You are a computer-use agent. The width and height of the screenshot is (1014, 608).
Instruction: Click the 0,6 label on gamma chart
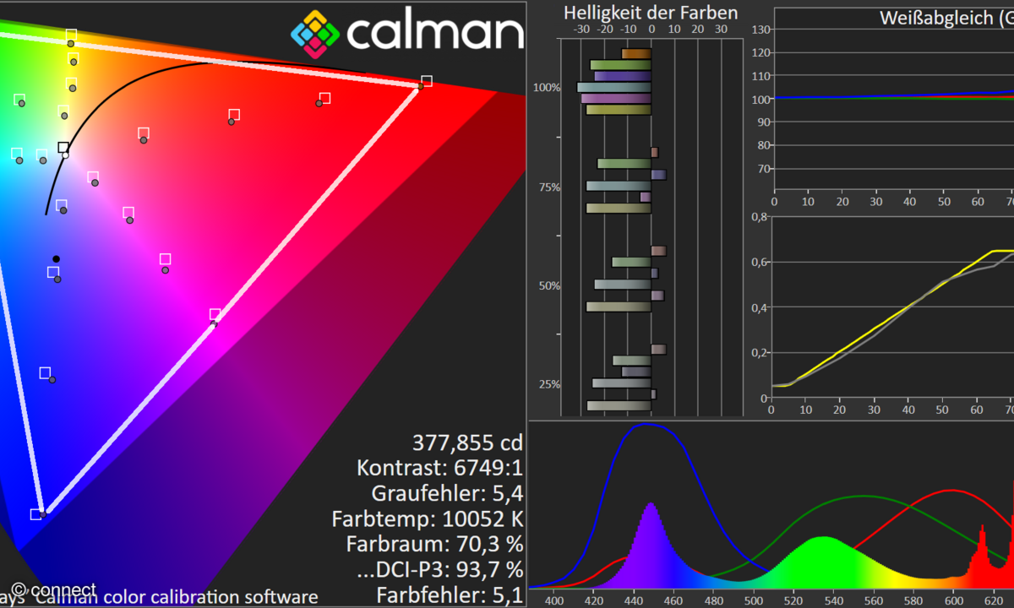click(759, 262)
